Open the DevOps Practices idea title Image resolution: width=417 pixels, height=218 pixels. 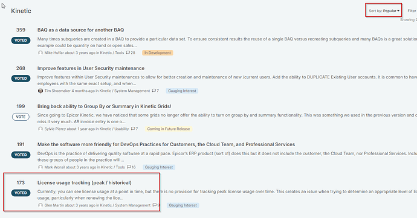(x=166, y=144)
